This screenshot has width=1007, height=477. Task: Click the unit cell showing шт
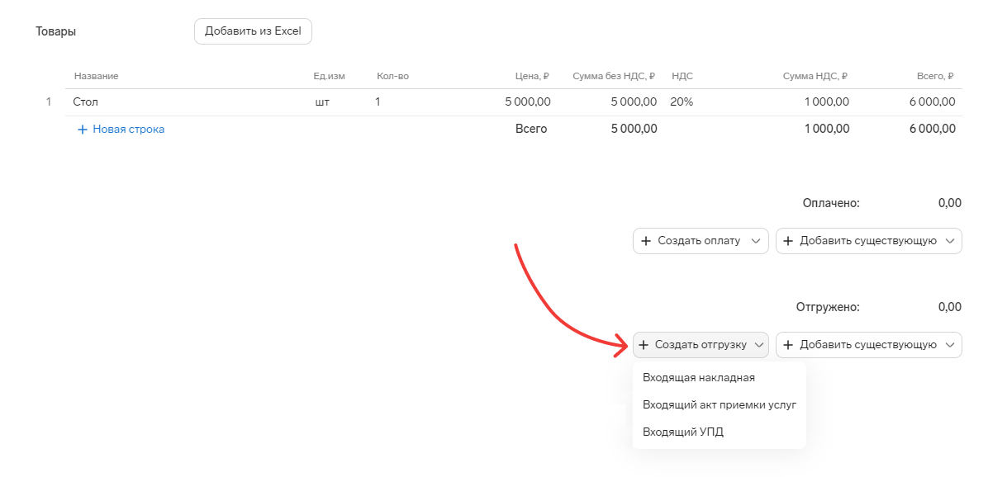(321, 102)
